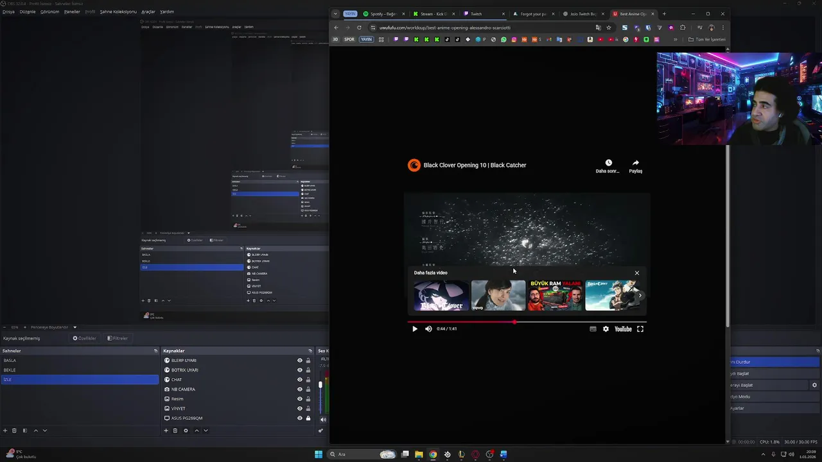Play the YouTube video

[x=414, y=329]
